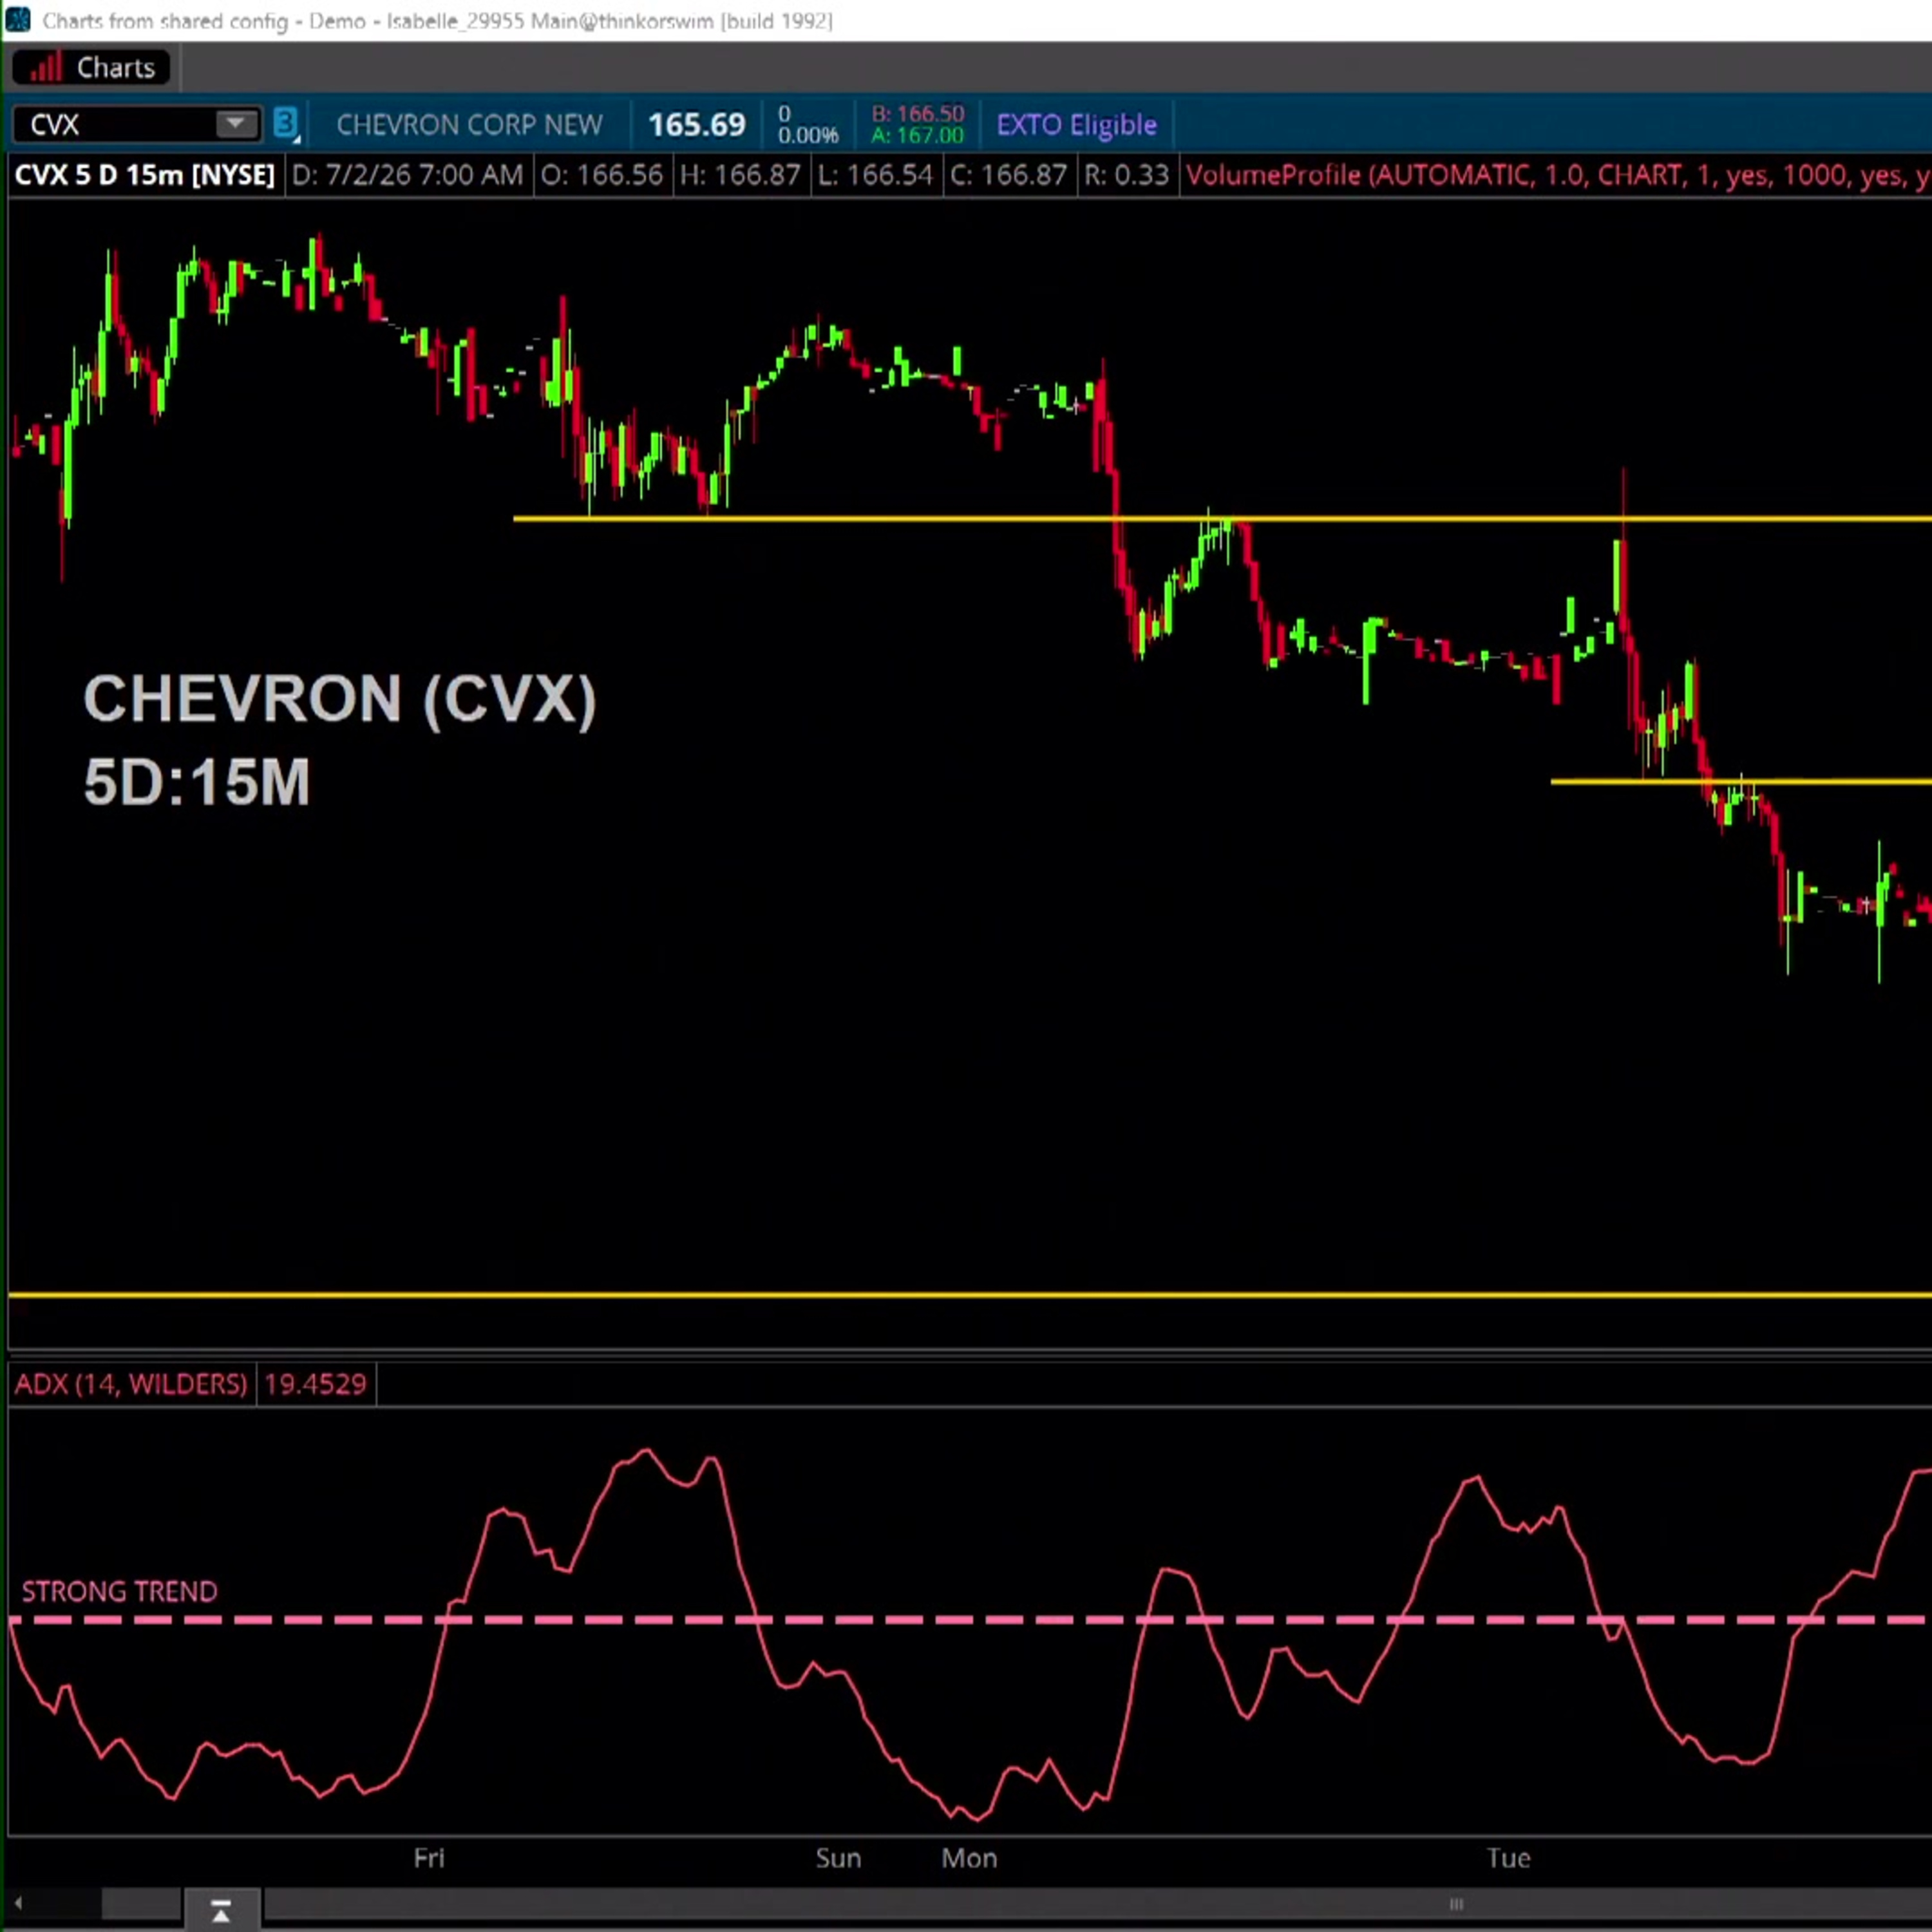
Task: Click the thinkorswim app icon in title bar
Action: [x=18, y=20]
